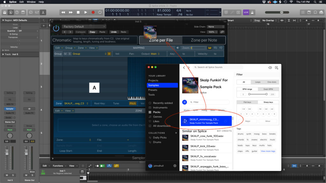Open the Window menu in menu bar
The height and width of the screenshot is (183, 326).
coord(31,2)
